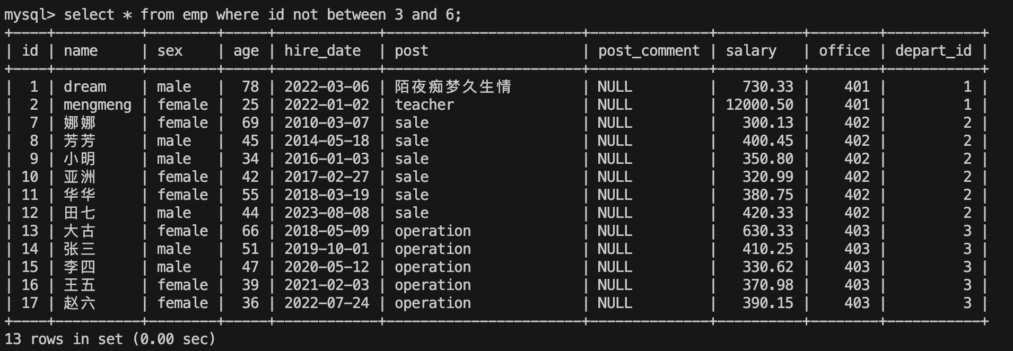Click hire date 2023-08-08
Screen dimensions: 1013x351
(x=327, y=213)
